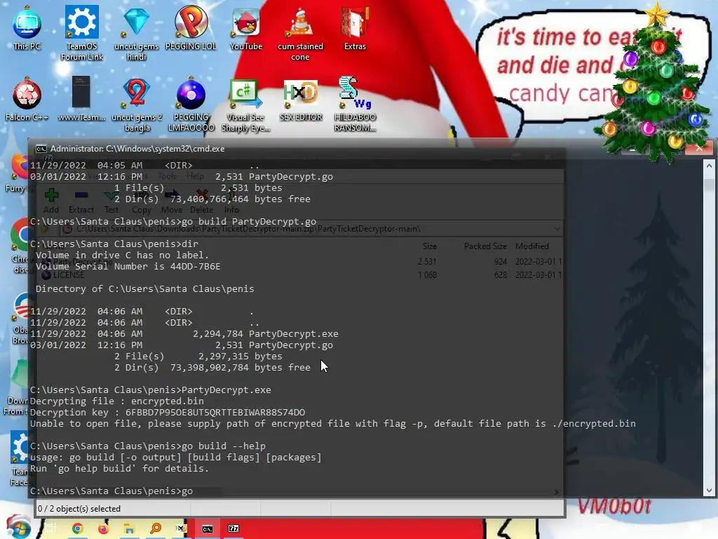Launch Firefox from the taskbar
Image resolution: width=718 pixels, height=539 pixels.
104,528
